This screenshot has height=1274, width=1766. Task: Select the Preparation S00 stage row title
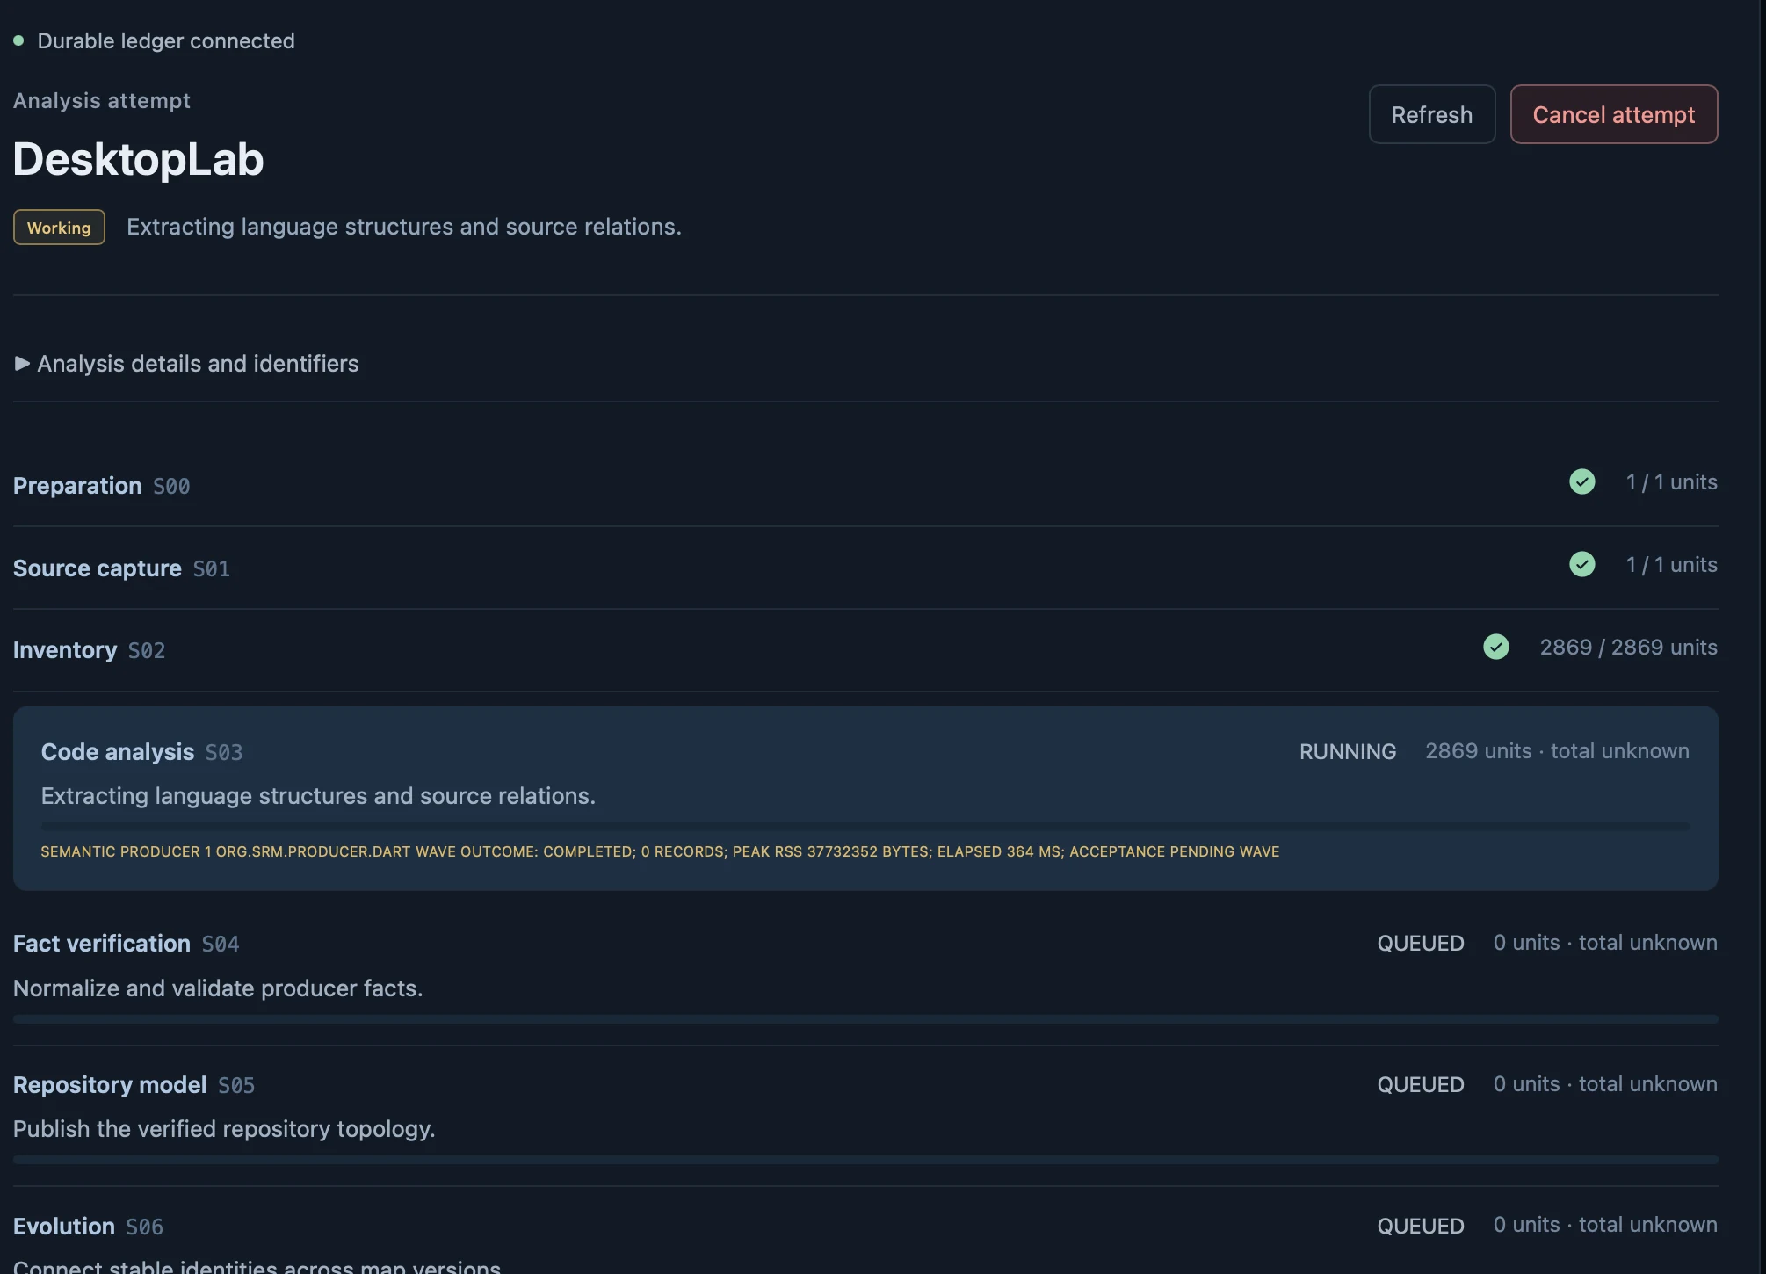pyautogui.click(x=101, y=486)
